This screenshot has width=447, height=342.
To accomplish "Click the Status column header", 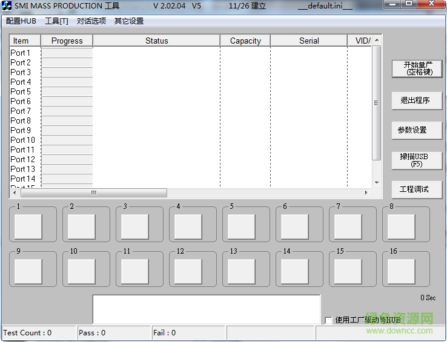I will pos(156,41).
